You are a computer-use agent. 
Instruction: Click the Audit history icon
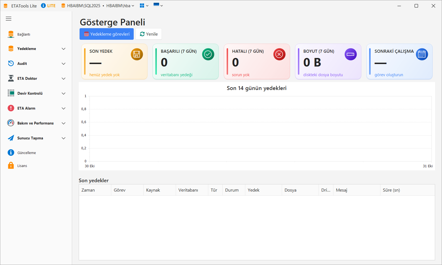(x=11, y=63)
